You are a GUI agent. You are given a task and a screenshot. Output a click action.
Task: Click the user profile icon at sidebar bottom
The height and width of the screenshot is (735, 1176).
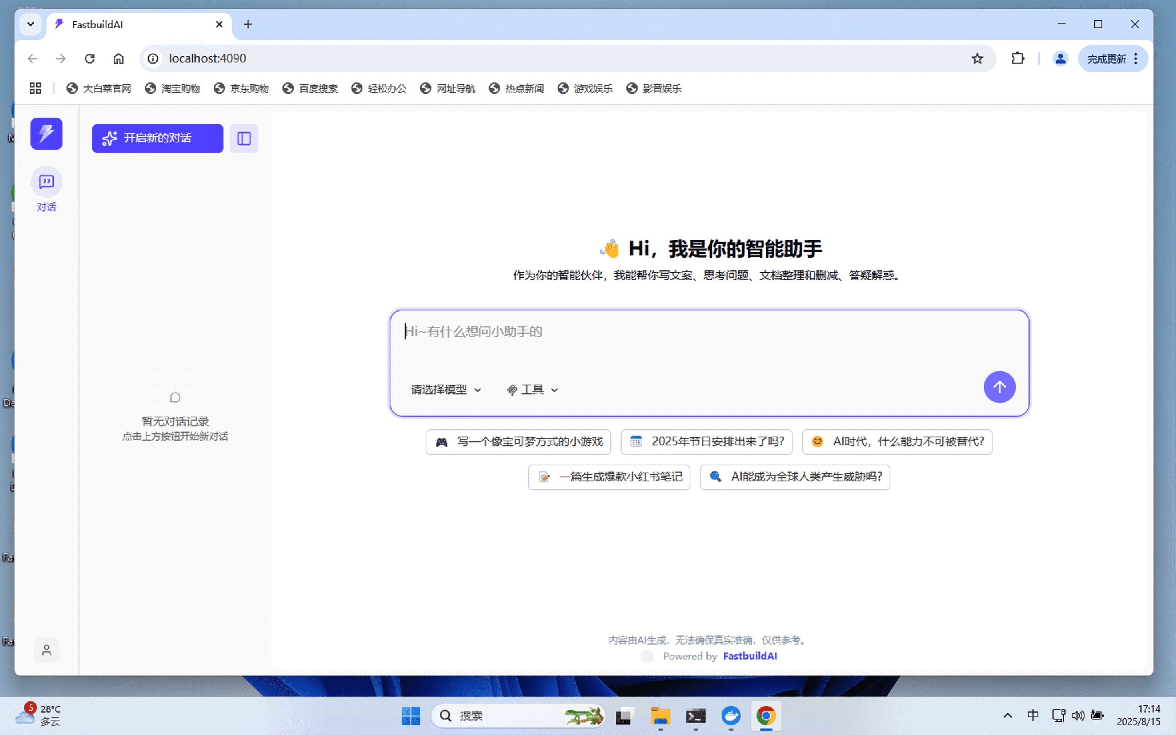point(46,650)
